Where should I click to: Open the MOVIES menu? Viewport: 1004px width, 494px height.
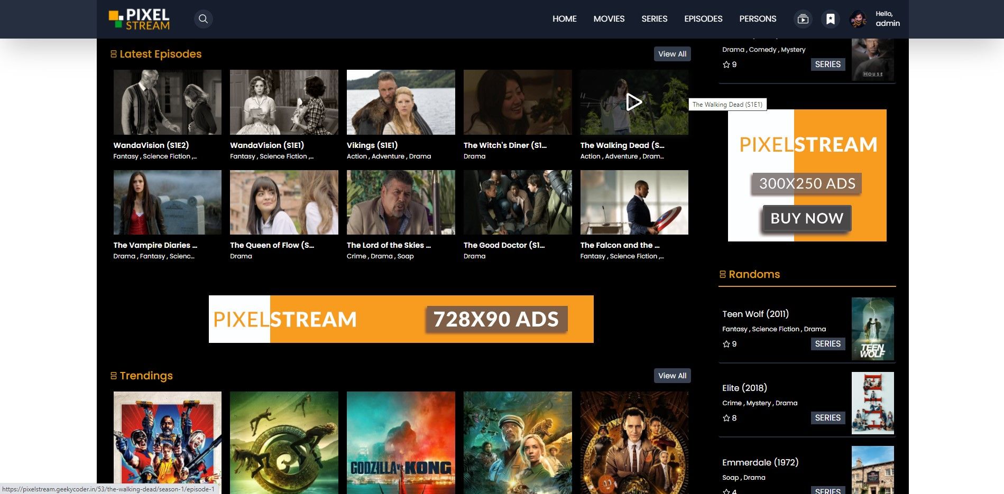[609, 19]
